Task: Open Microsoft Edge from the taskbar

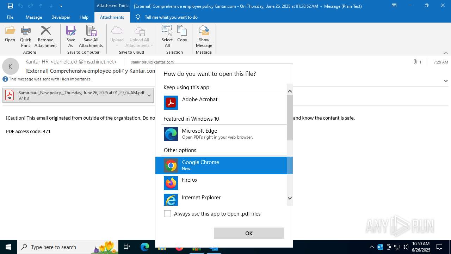Action: tap(145, 247)
